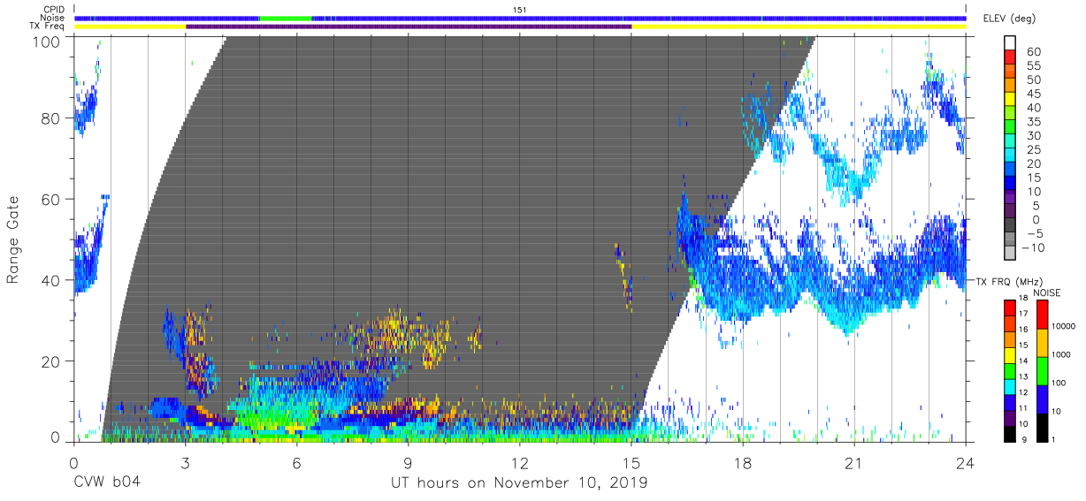Click the 3 tick on UT hours axis
This screenshot has width=1086, height=501.
[x=185, y=463]
